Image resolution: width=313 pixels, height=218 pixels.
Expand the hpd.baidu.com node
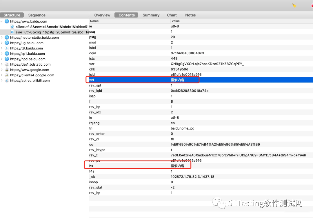[2, 59]
